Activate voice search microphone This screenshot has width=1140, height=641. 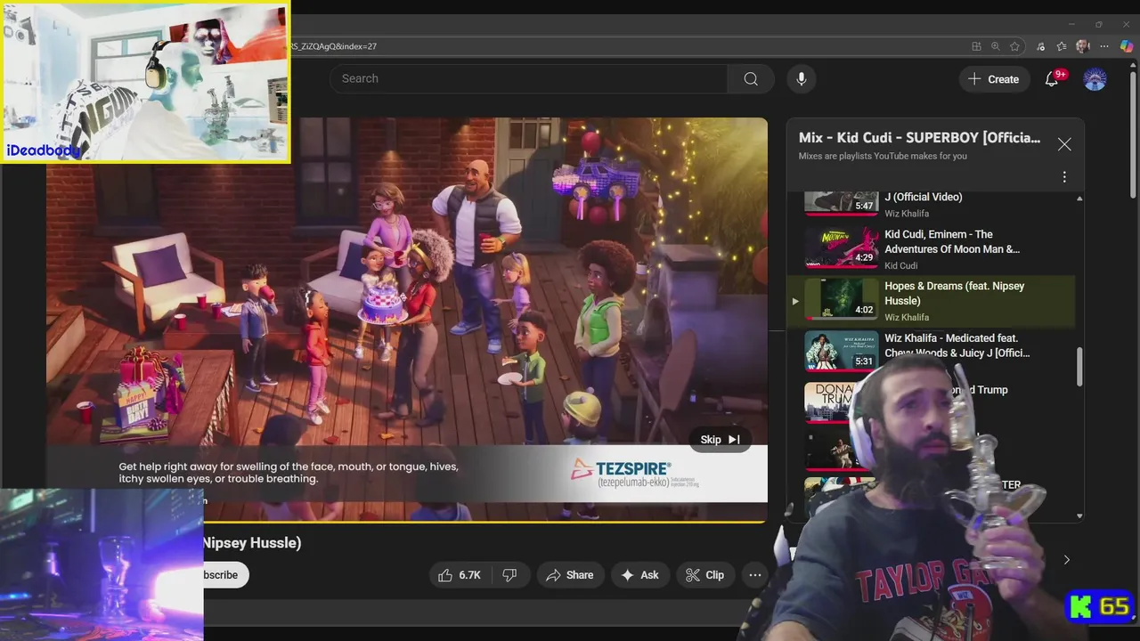[802, 78]
